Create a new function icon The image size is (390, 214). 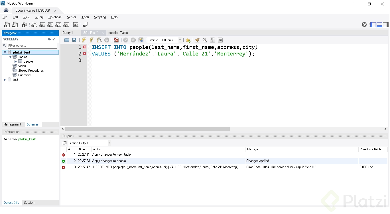click(x=66, y=25)
